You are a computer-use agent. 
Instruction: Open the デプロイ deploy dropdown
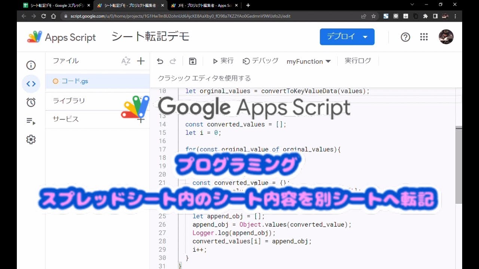(x=347, y=37)
